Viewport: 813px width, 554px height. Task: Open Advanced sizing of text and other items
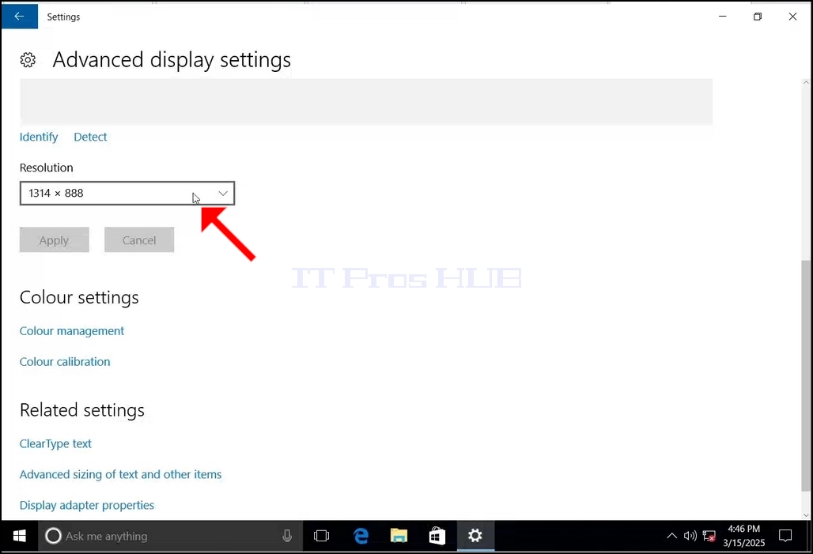pos(120,474)
